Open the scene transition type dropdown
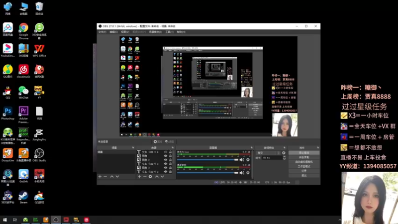The width and height of the screenshot is (398, 224). click(268, 153)
